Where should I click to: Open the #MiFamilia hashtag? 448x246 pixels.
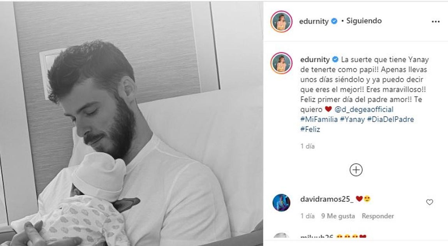click(319, 119)
